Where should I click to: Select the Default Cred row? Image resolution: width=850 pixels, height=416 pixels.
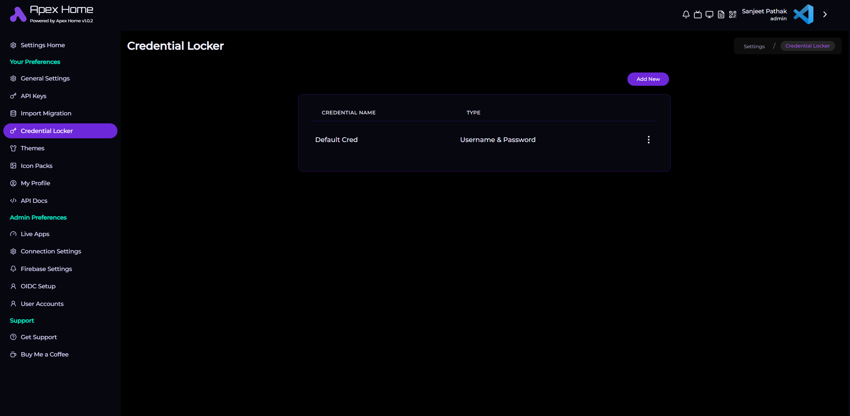coord(336,140)
